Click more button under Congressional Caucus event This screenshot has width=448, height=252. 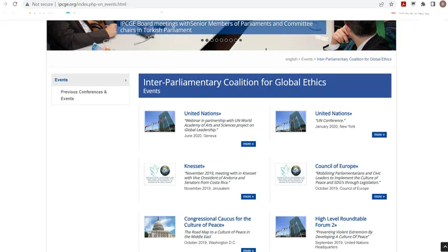coord(248,250)
